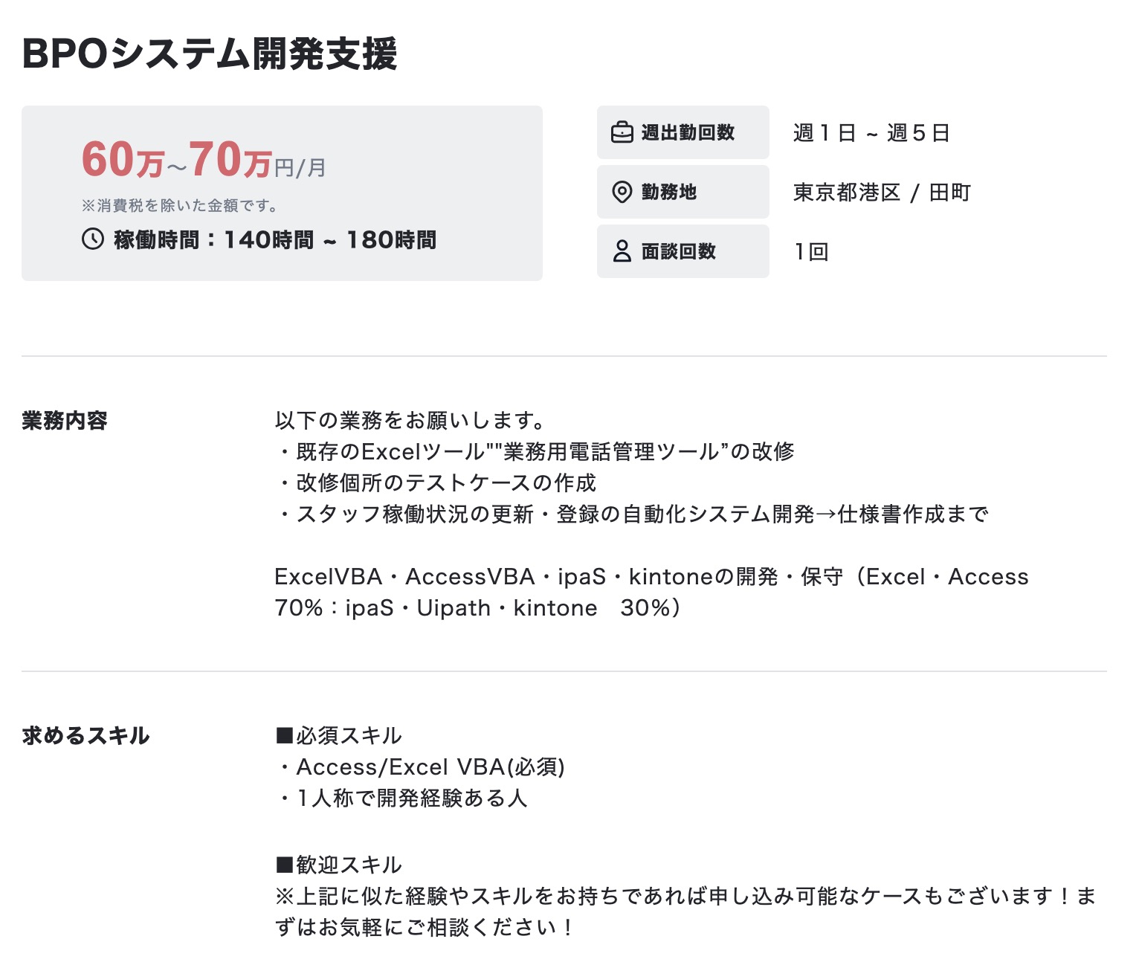Click the ■必須スキル subheading

tap(338, 736)
